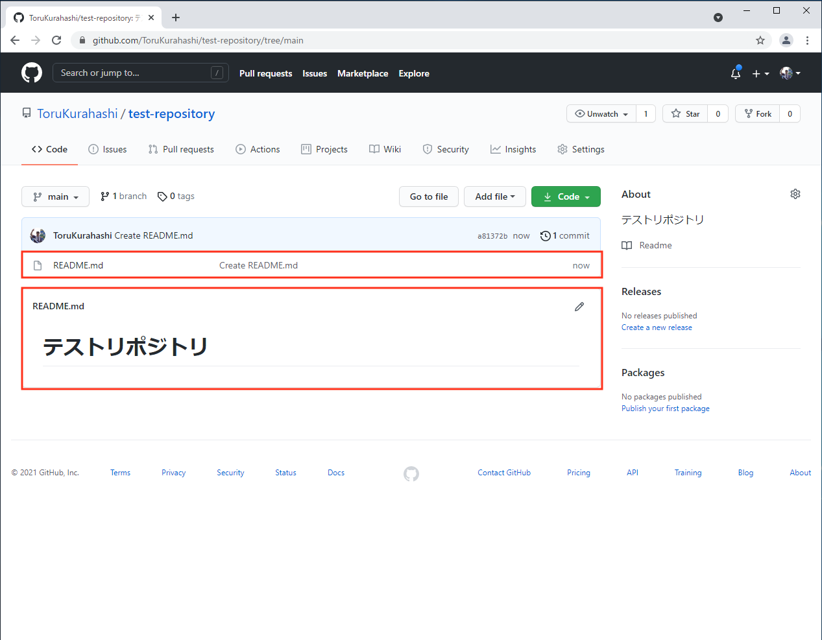Star the repository
This screenshot has width=822, height=640.
point(685,113)
